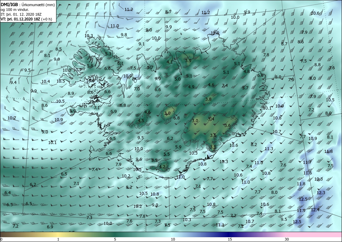
Task: Click the 'DMI/IGB : Úrkomumætti (mm)' title text
Action: click(28, 5)
